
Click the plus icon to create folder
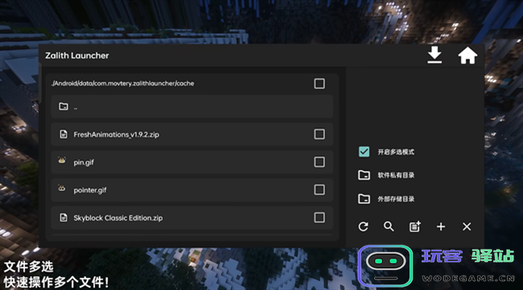(x=441, y=227)
